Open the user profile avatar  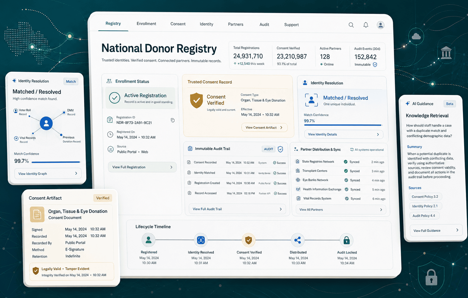380,25
